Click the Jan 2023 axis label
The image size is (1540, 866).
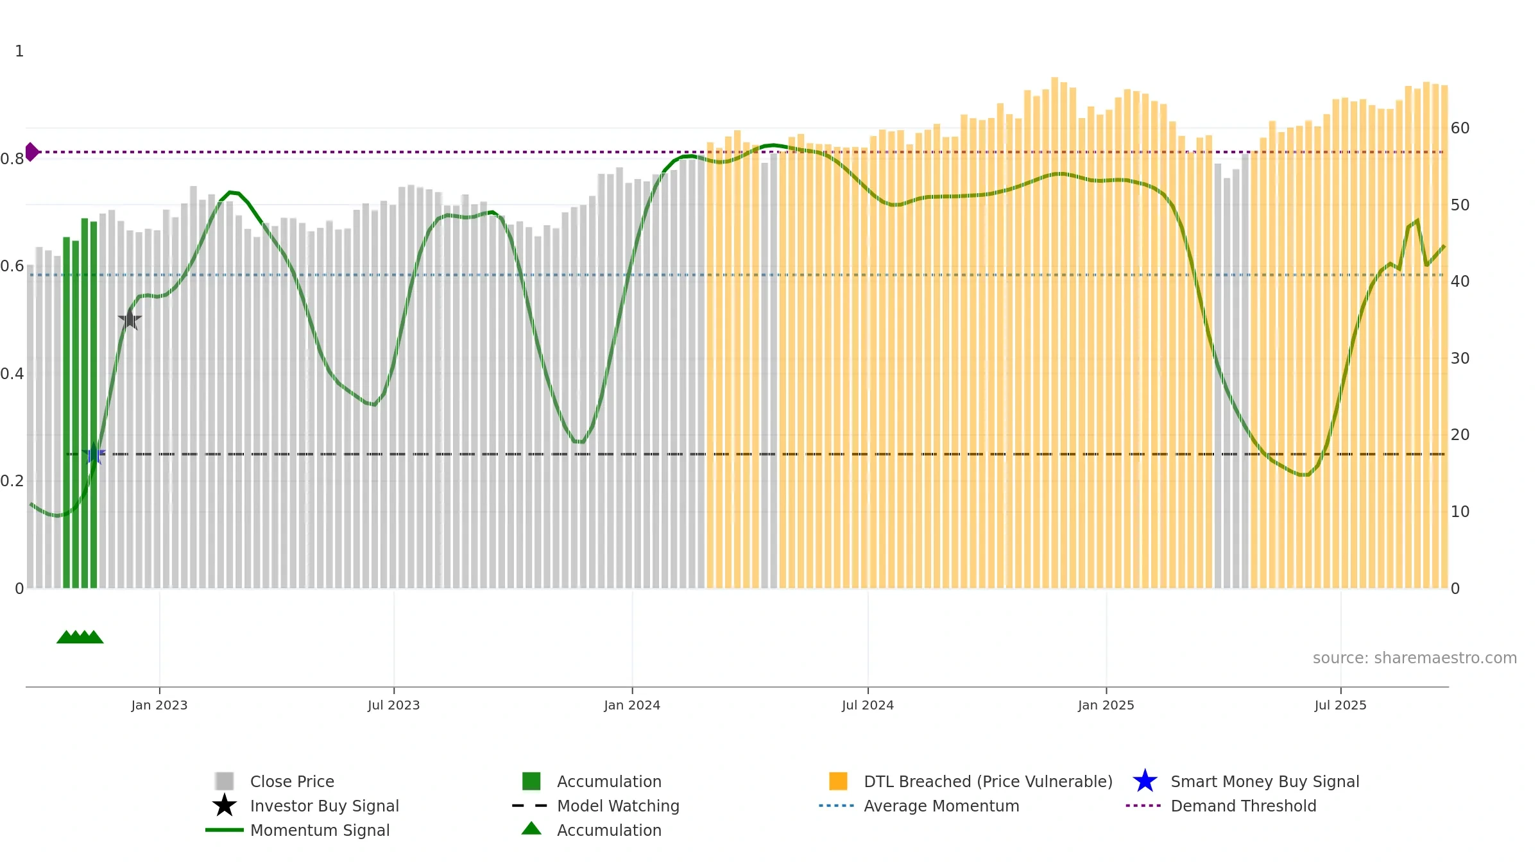pyautogui.click(x=159, y=705)
